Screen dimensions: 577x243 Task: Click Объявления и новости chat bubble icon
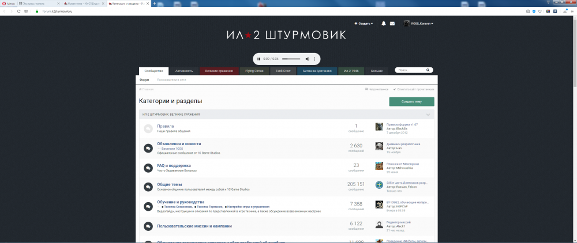148,149
